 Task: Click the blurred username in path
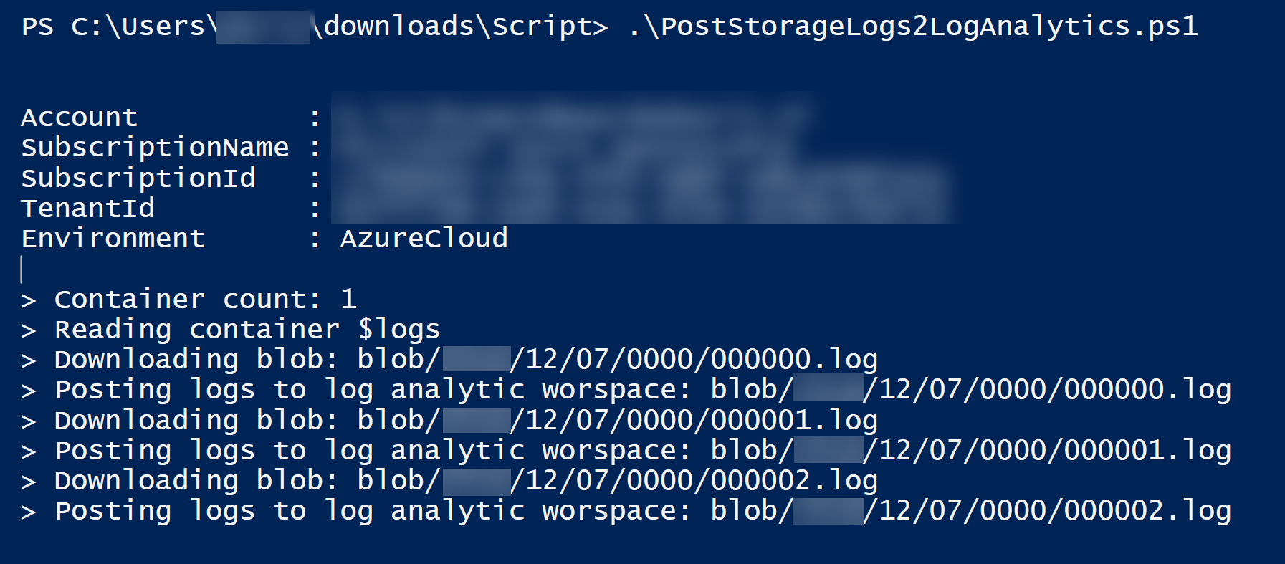click(x=263, y=28)
